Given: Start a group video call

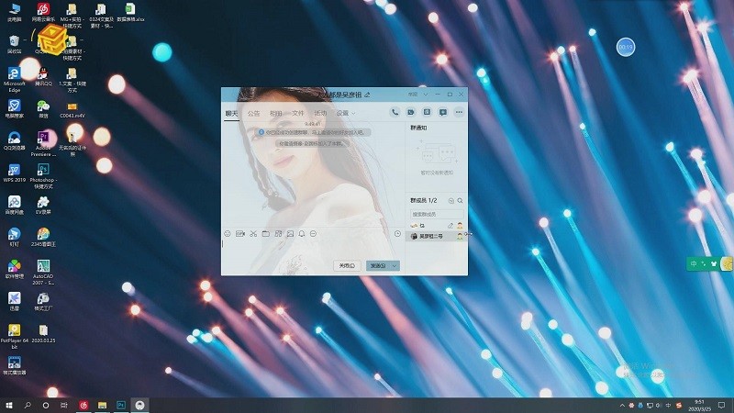Looking at the screenshot, I should pyautogui.click(x=411, y=112).
